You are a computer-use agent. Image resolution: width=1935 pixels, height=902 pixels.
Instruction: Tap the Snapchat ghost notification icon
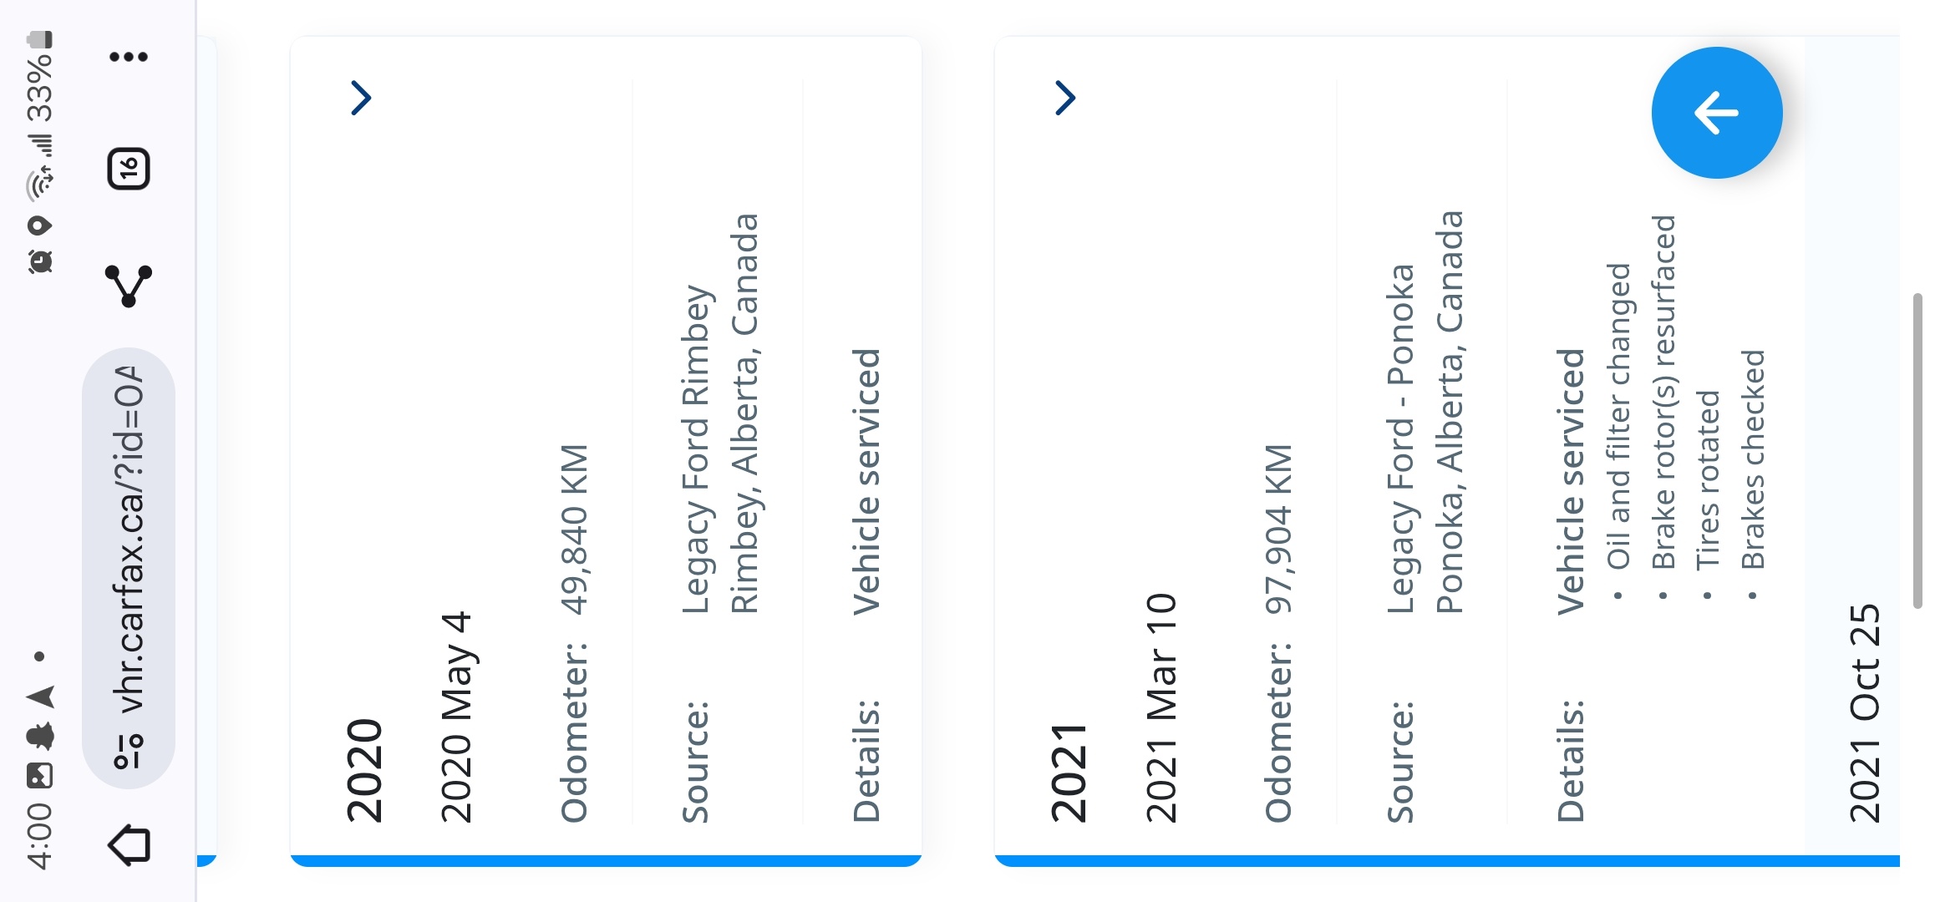click(39, 736)
